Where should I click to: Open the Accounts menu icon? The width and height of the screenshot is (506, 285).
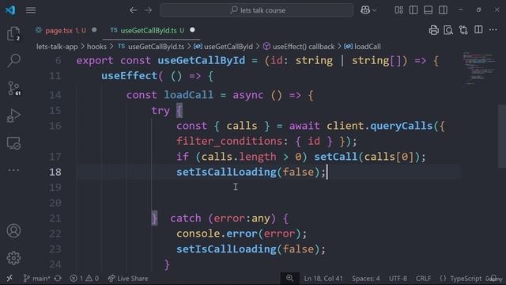point(13,230)
